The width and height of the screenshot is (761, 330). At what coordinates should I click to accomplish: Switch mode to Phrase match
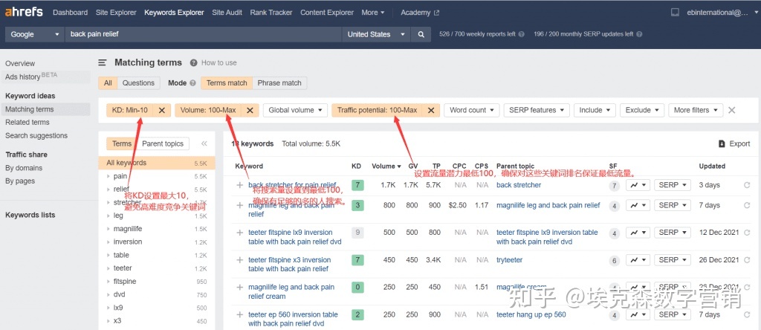click(x=279, y=83)
